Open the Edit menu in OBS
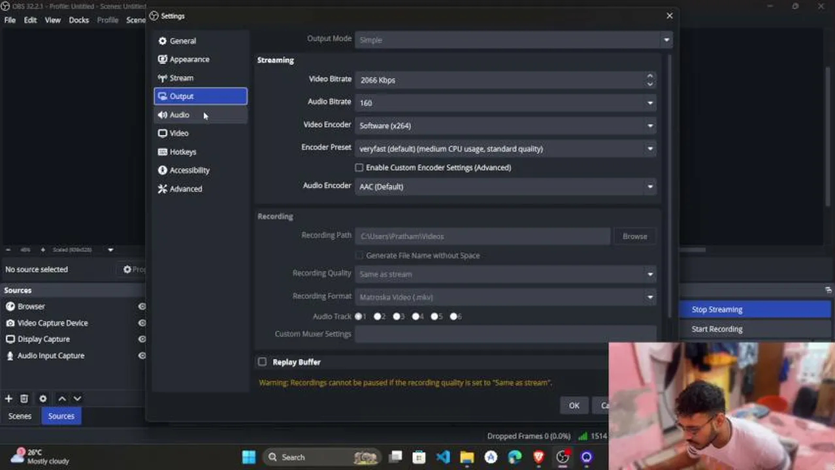Image resolution: width=835 pixels, height=470 pixels. tap(31, 20)
